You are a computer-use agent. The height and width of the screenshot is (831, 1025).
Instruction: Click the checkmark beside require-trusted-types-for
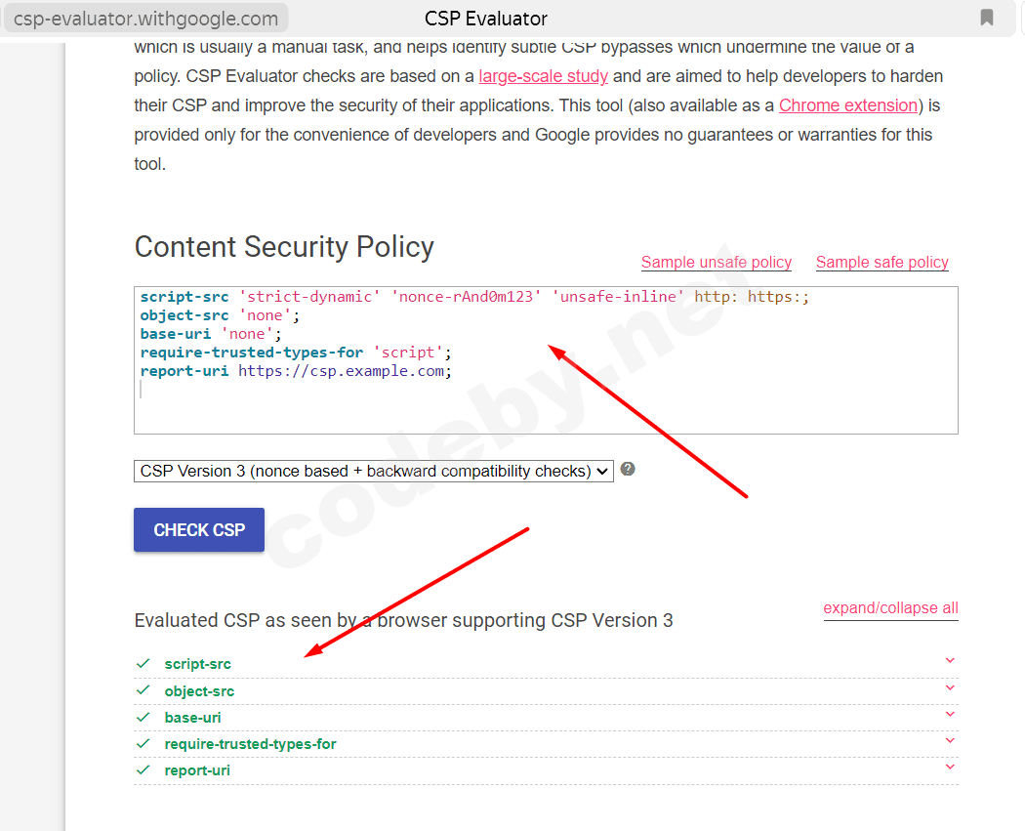click(143, 743)
